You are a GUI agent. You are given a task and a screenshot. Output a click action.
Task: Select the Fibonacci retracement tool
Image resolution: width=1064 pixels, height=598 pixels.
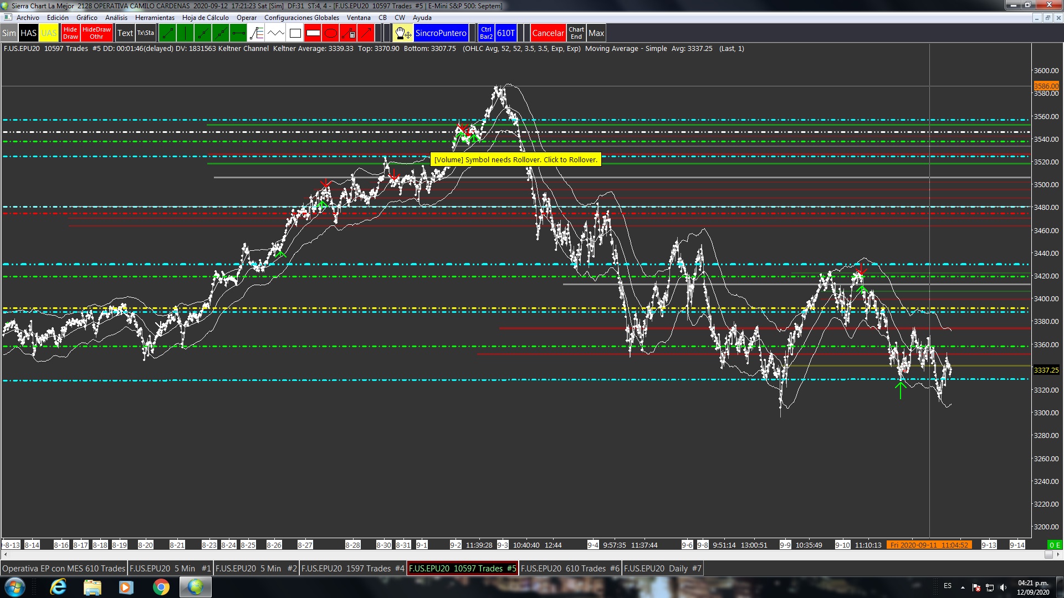tap(257, 33)
